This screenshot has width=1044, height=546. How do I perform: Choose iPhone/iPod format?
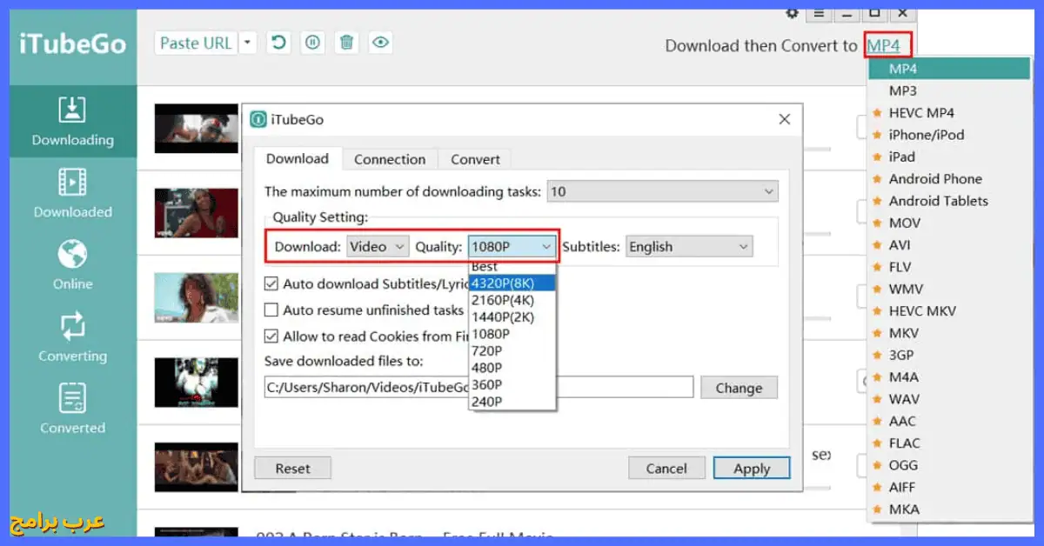948,135
